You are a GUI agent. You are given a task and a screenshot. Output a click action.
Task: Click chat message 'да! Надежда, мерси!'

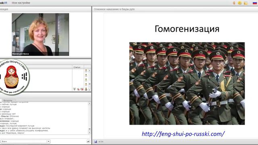(x=13, y=133)
